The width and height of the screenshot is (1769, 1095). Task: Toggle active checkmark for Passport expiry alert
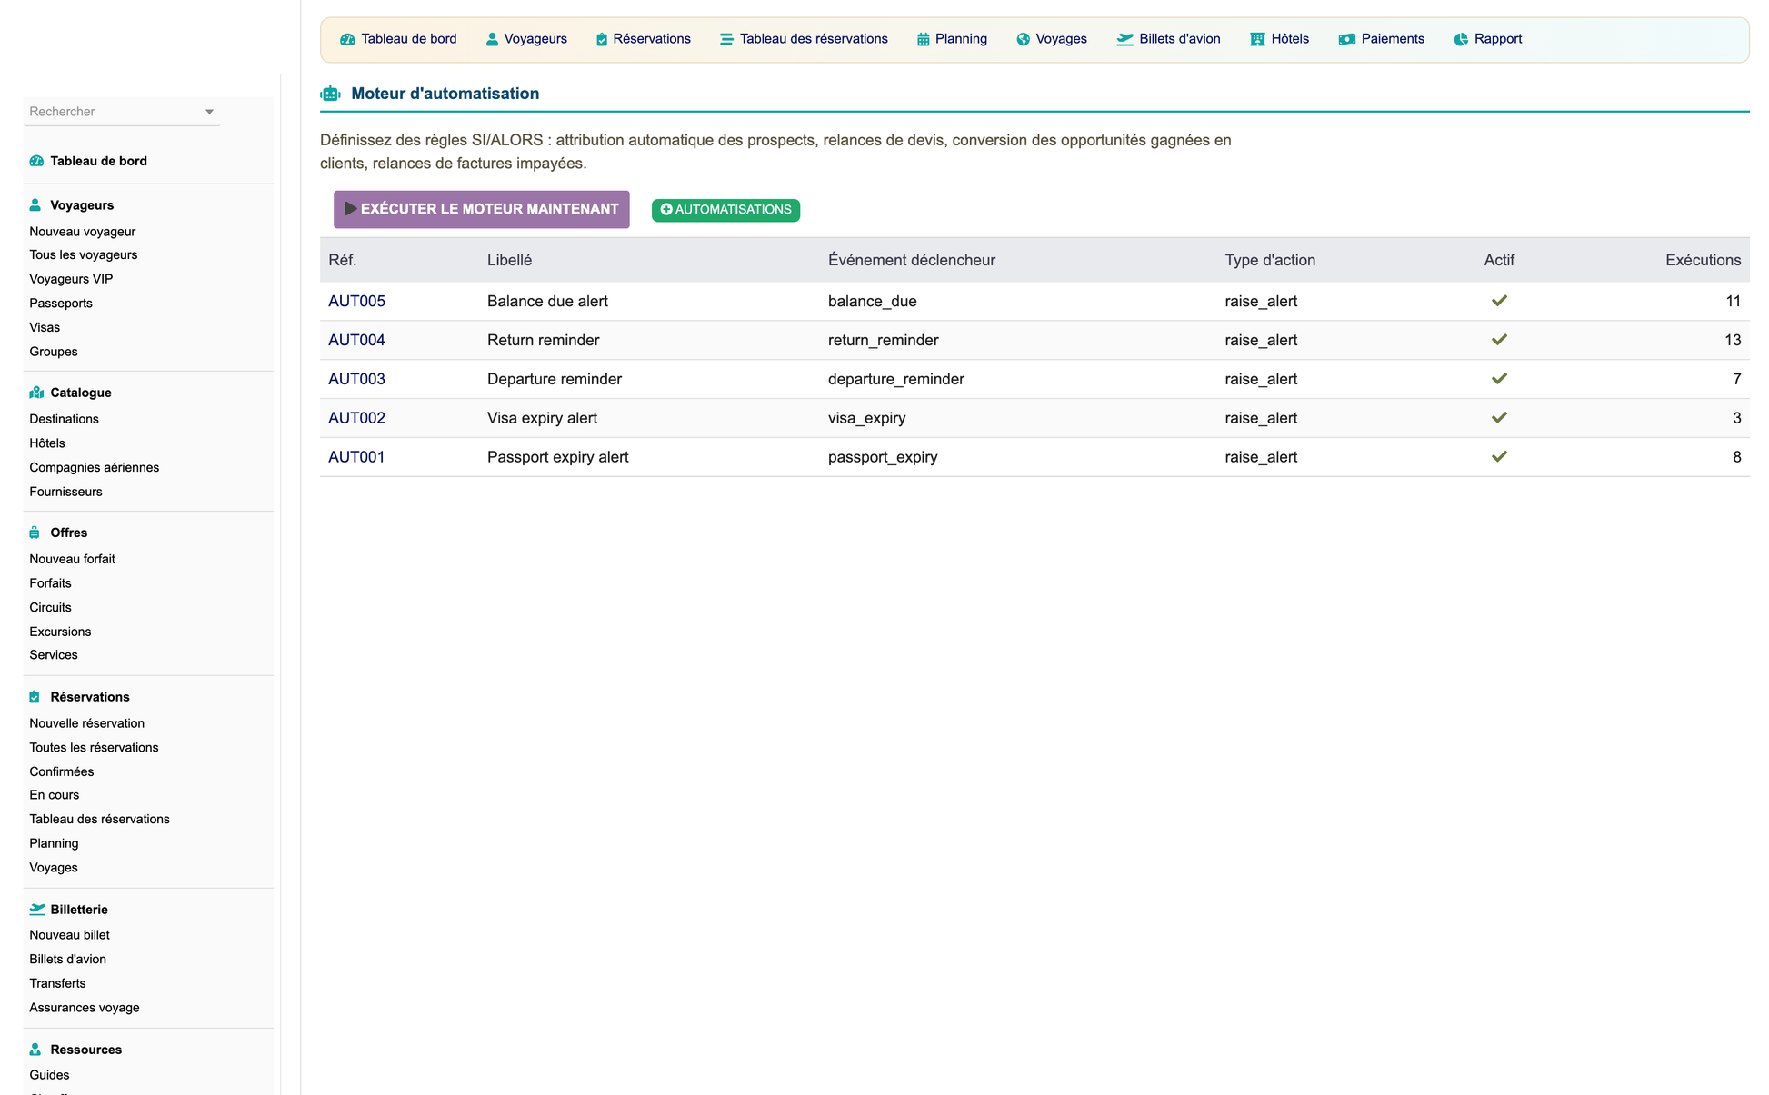click(x=1499, y=457)
